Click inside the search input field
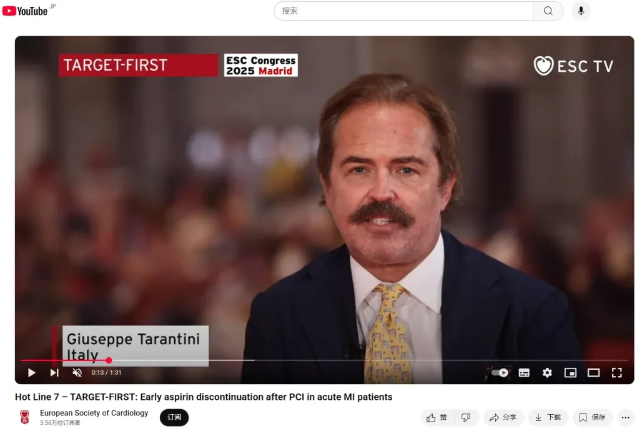This screenshot has height=431, width=642. [x=403, y=11]
